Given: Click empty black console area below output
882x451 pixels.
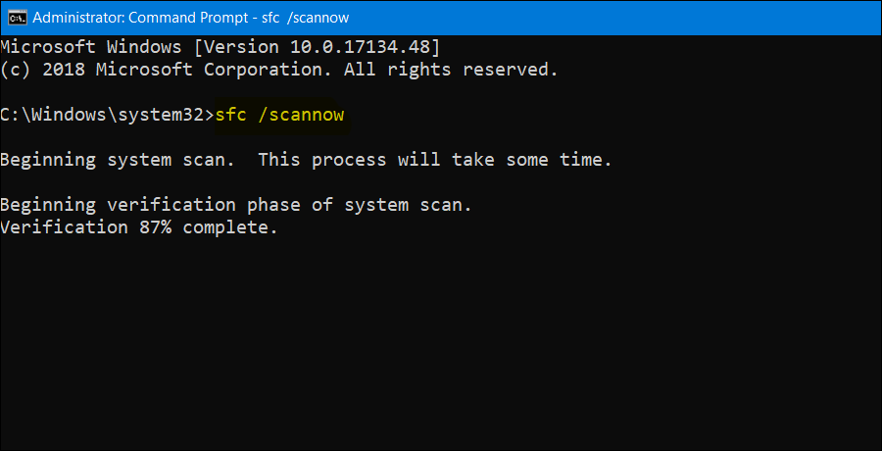Looking at the screenshot, I should pyautogui.click(x=441, y=353).
